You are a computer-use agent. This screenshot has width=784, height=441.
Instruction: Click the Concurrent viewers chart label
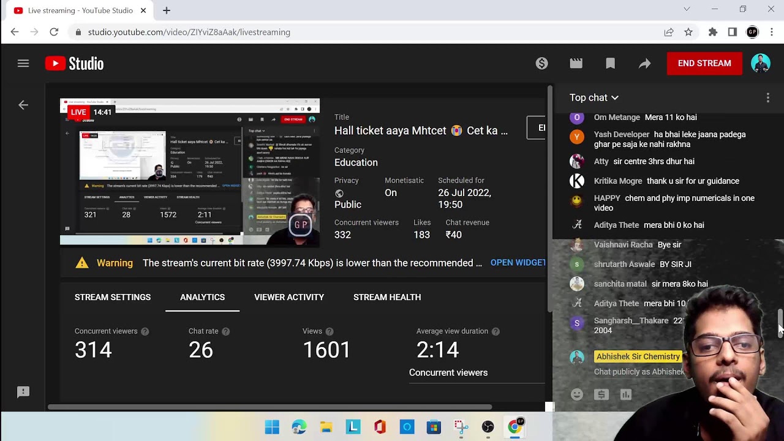[x=448, y=372]
